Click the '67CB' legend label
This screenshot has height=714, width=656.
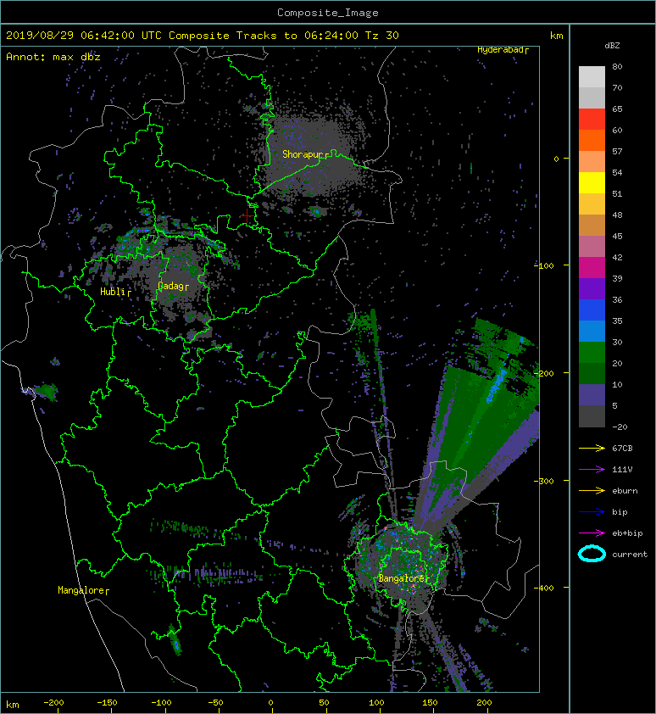coord(622,448)
